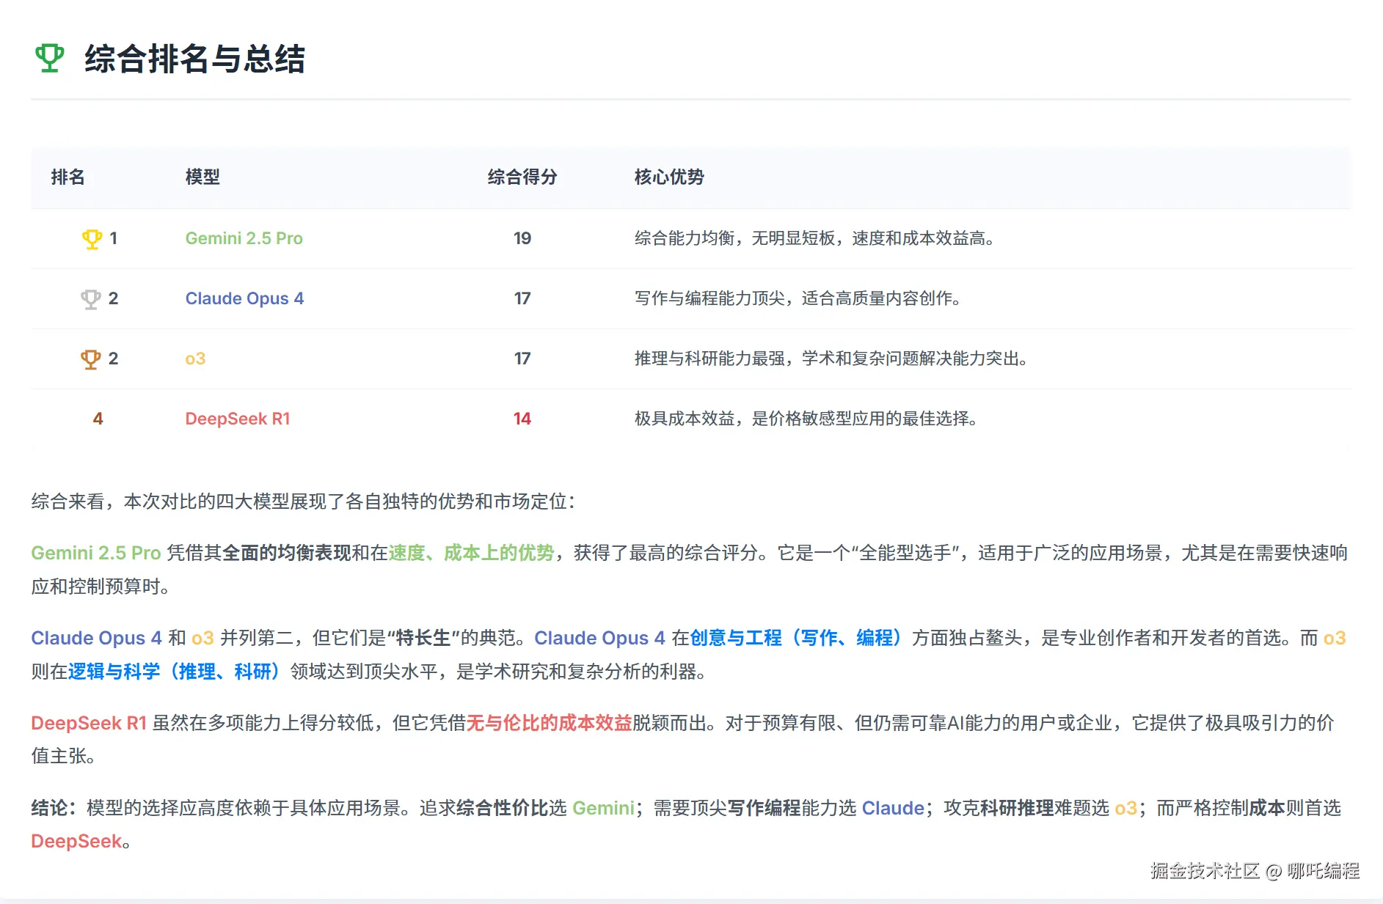This screenshot has height=904, width=1383.
Task: Click the red phrase 无与伦比的成本效益
Action: [x=550, y=723]
